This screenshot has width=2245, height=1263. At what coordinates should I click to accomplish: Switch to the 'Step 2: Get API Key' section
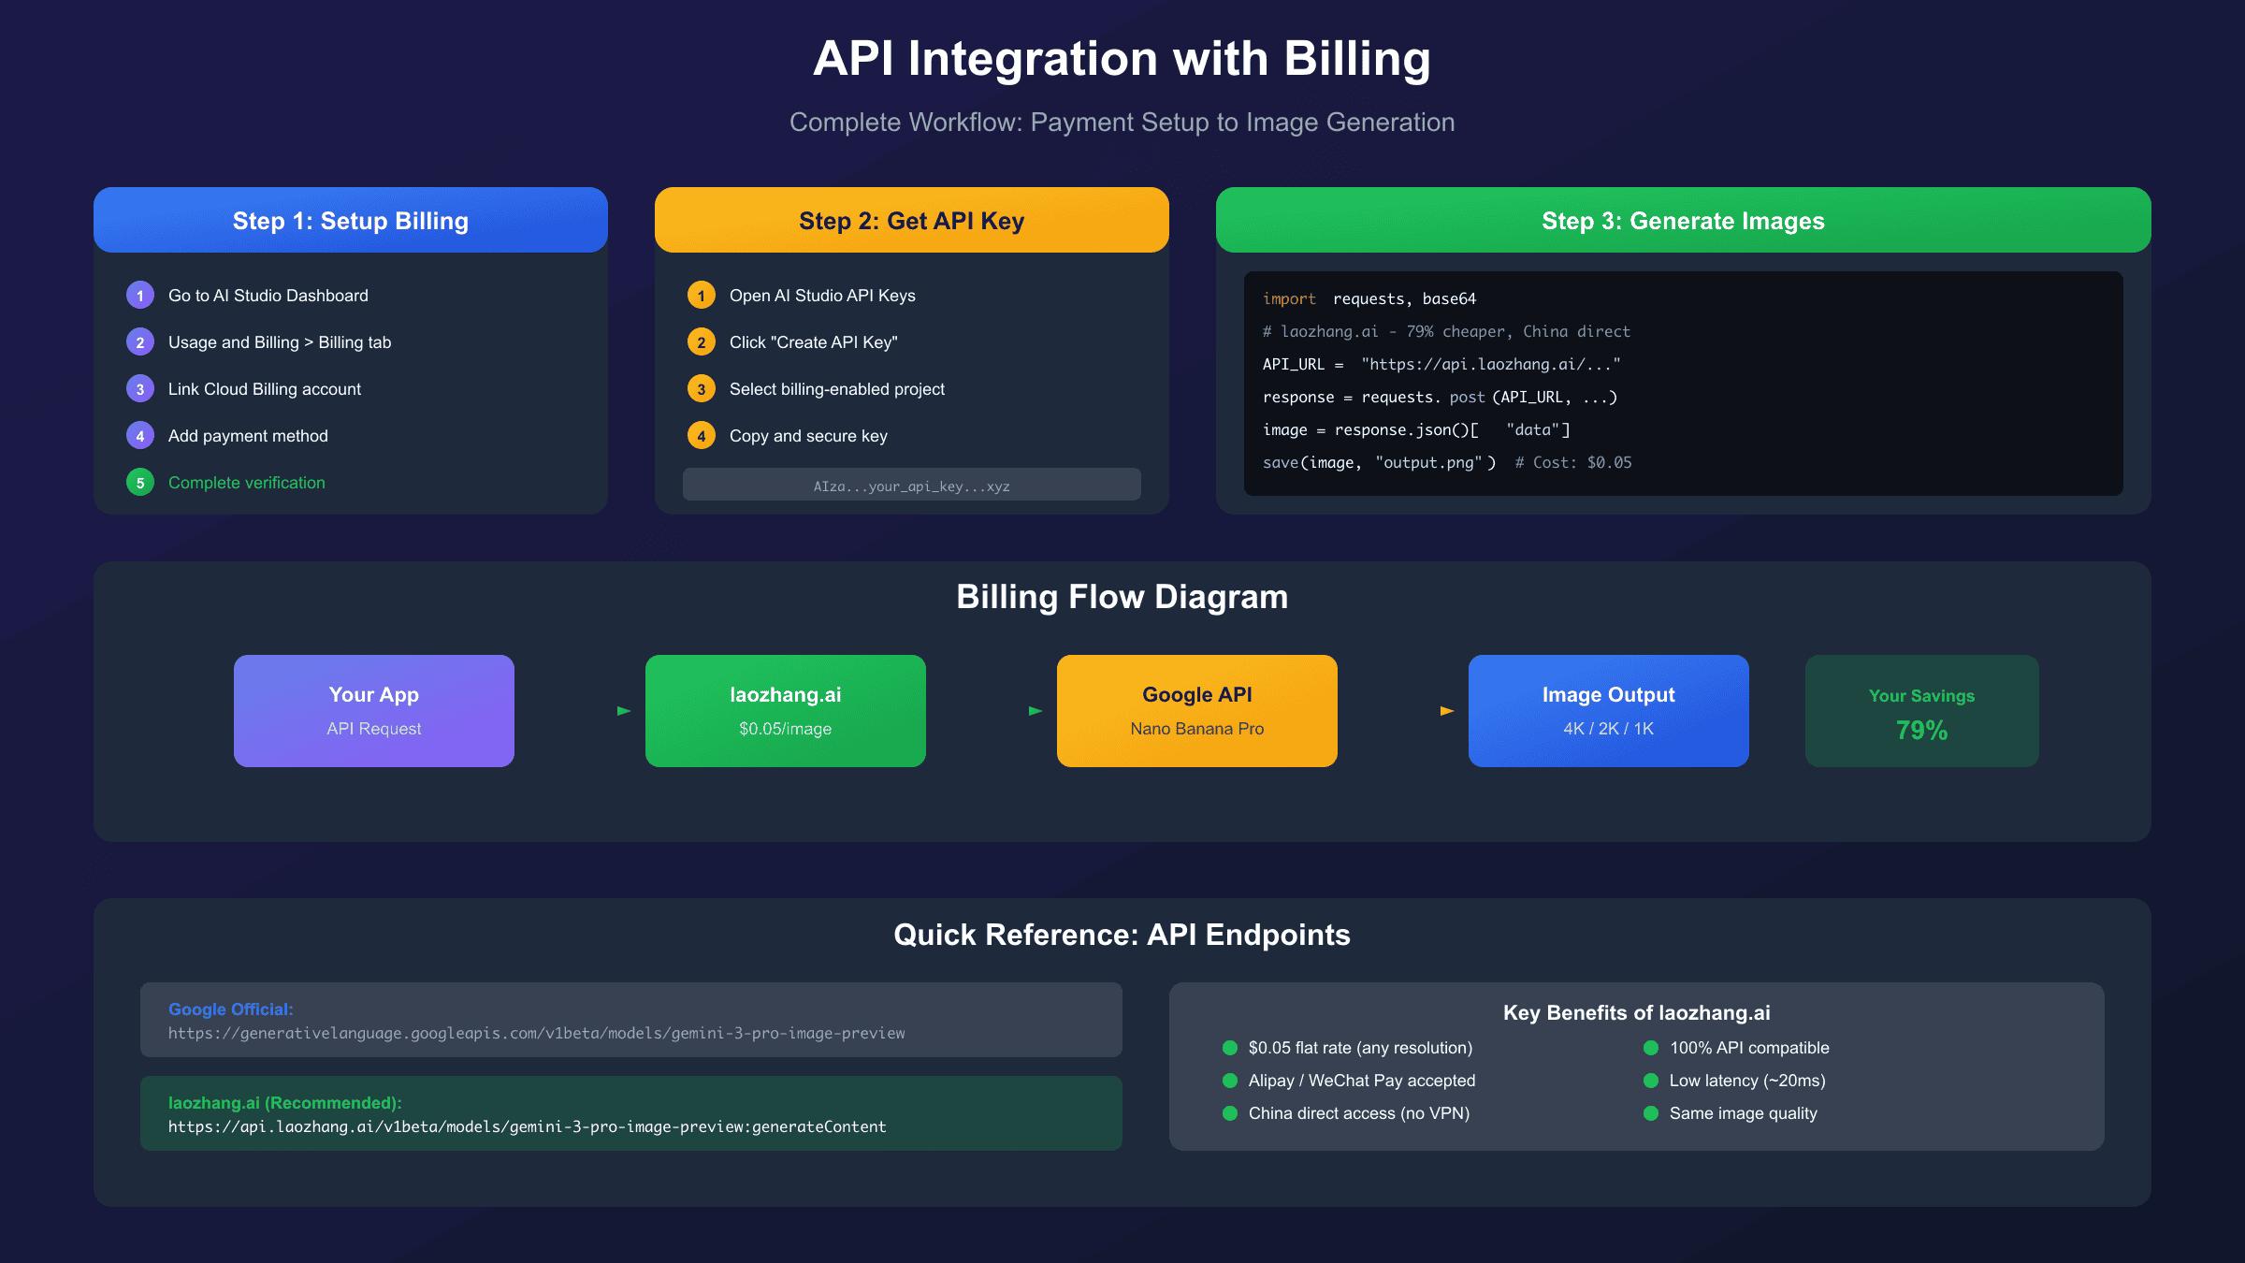(x=911, y=220)
